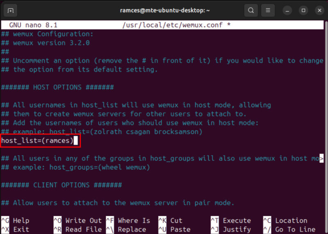Click the ^G Help shortcut
This screenshot has width=328, height=234.
coord(15,220)
